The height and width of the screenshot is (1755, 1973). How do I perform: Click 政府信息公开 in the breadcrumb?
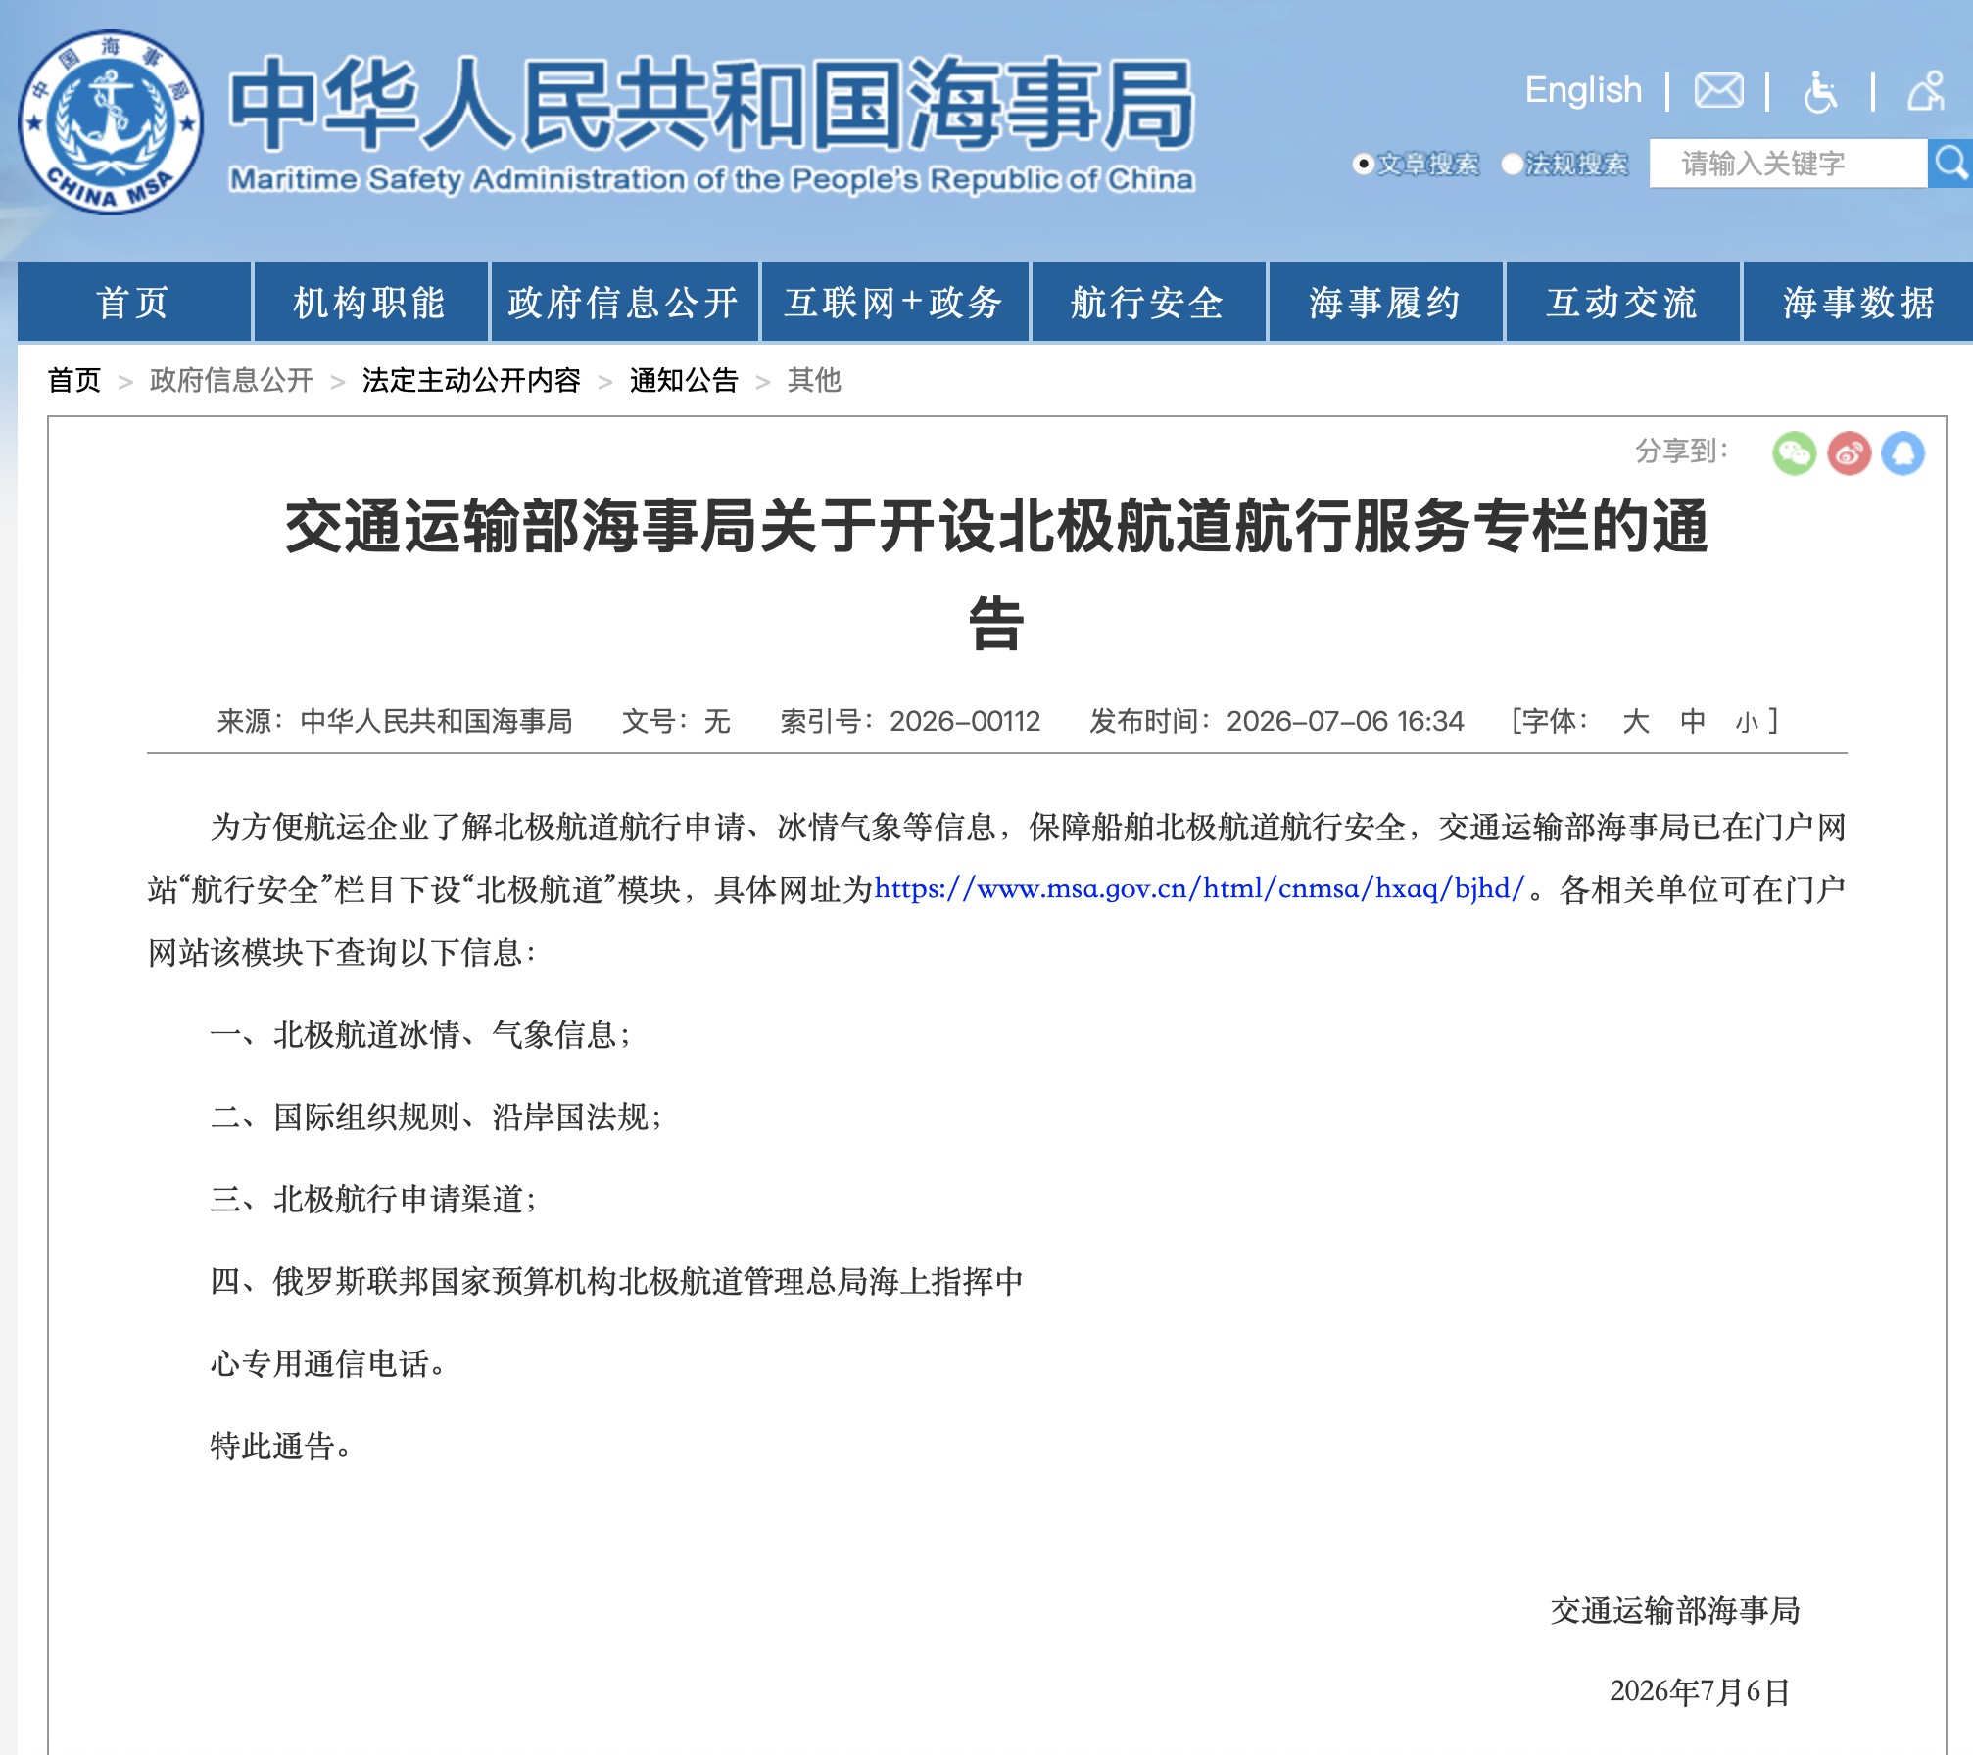tap(231, 380)
